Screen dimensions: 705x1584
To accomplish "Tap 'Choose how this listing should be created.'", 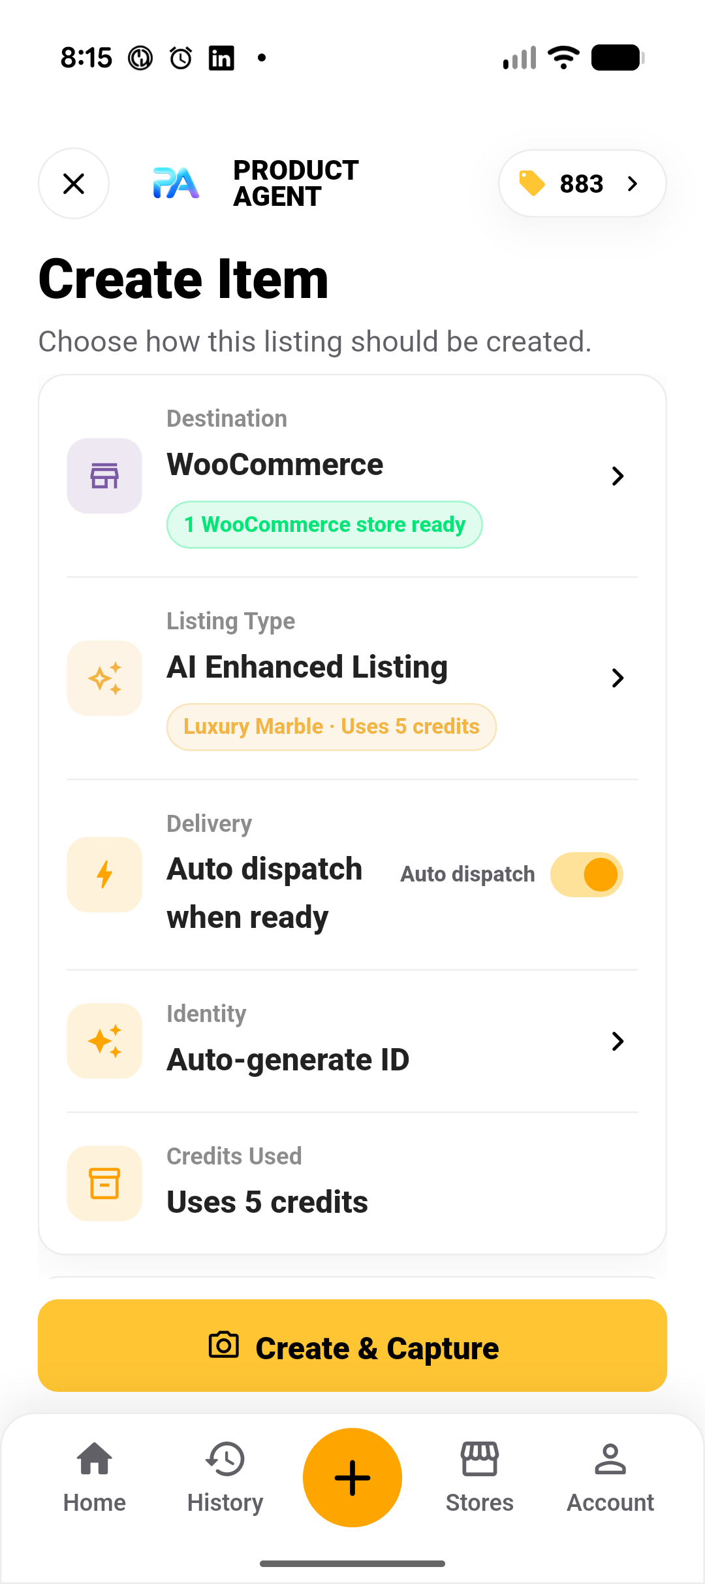I will coord(315,342).
